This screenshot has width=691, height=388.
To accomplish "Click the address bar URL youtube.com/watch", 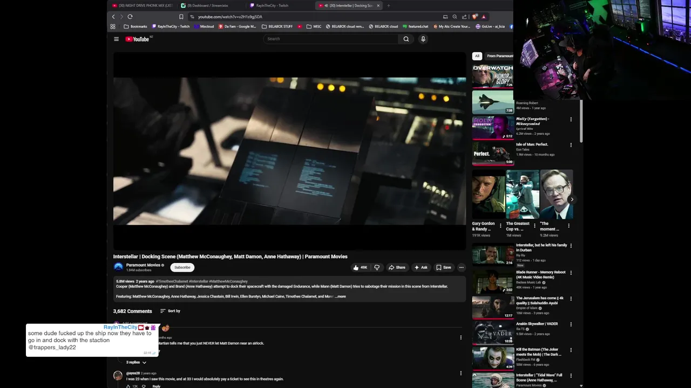I will 230,17.
